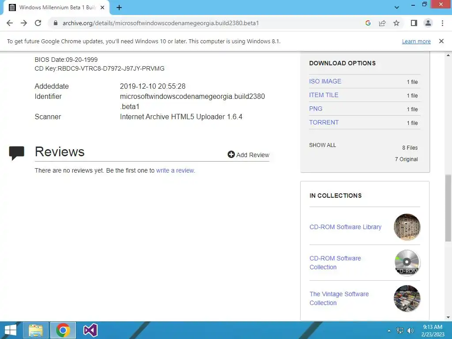Download the ITEM TILE file
The height and width of the screenshot is (339, 452).
tap(324, 95)
